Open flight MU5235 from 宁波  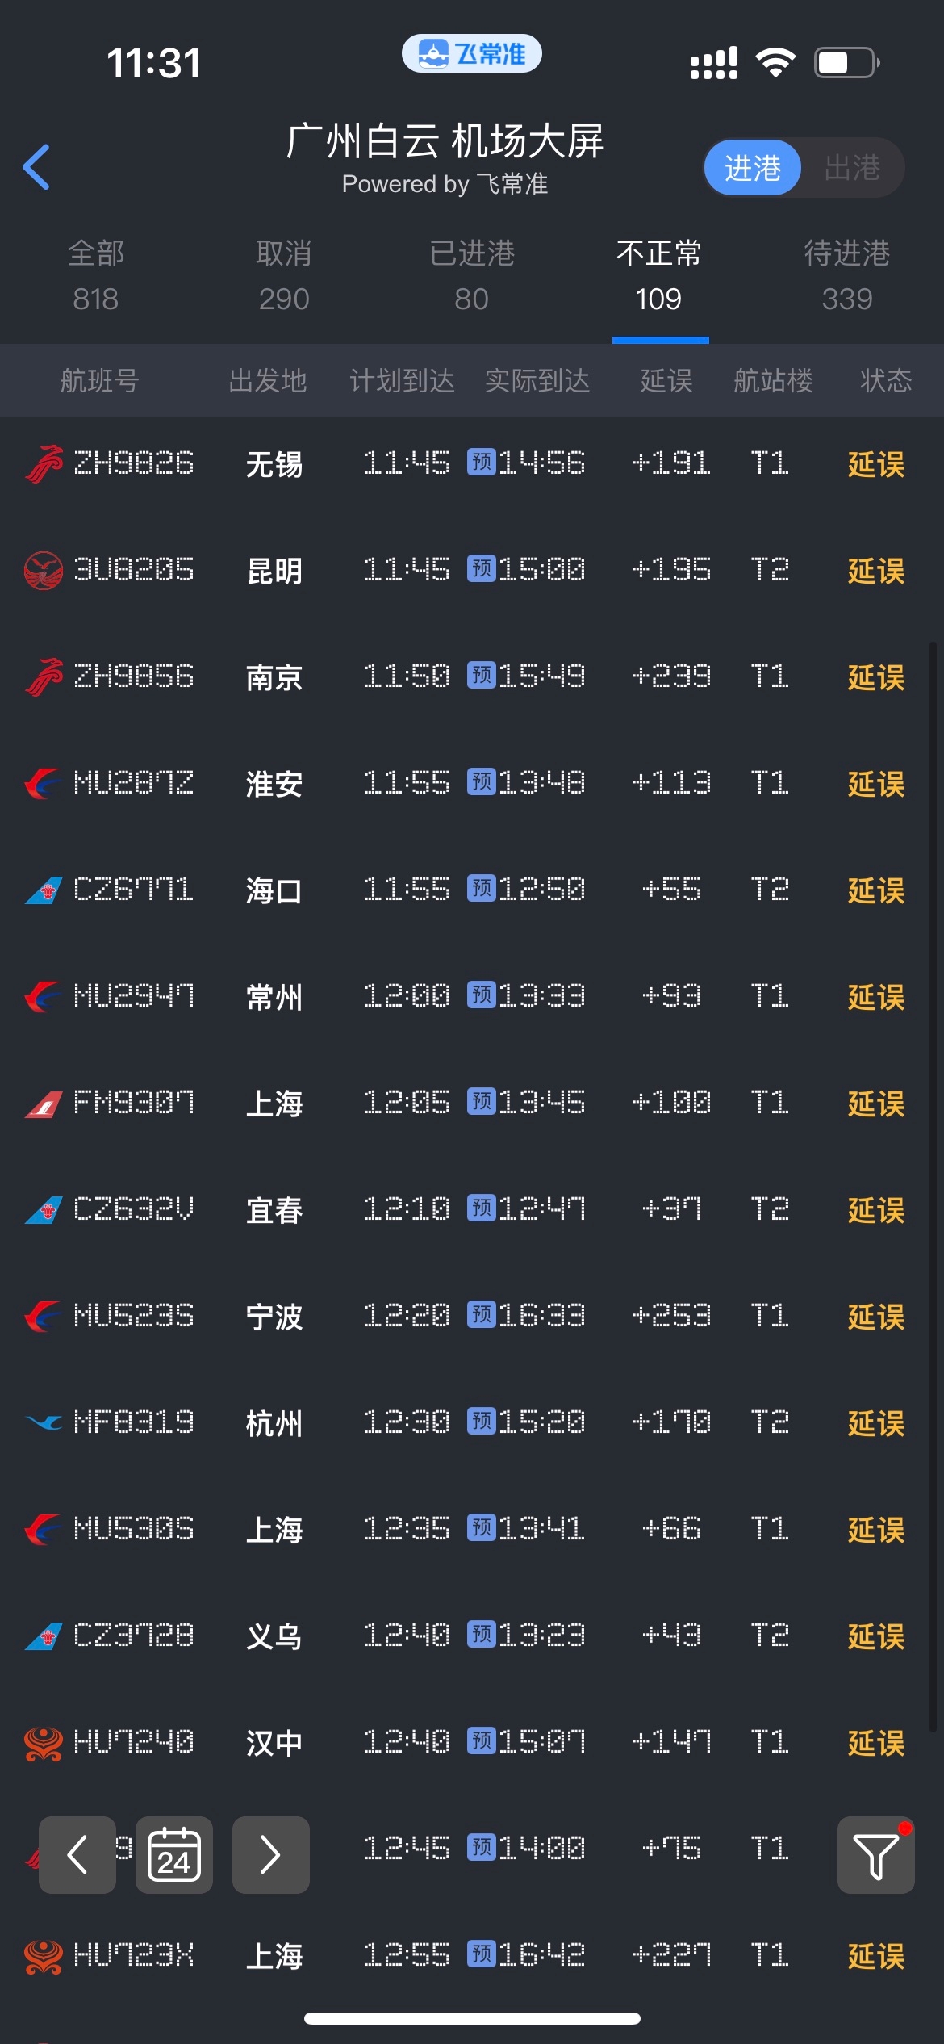point(134,1317)
